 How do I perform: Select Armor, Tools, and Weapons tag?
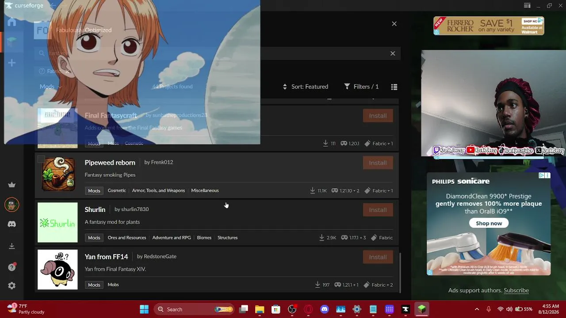click(x=158, y=190)
